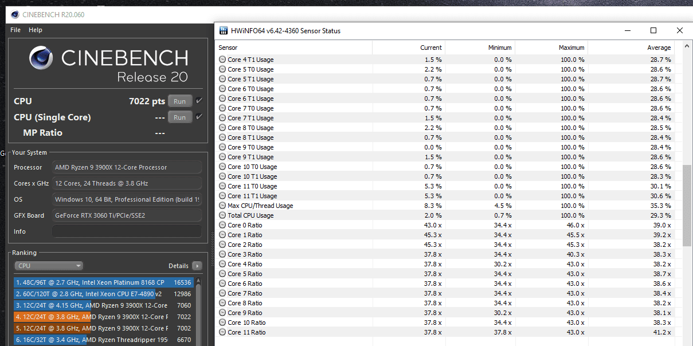
Task: Click the Core 5 T0 Usage sensor icon
Action: [x=222, y=69]
